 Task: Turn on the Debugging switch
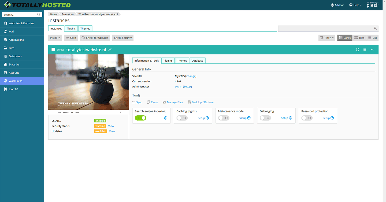[x=265, y=118]
